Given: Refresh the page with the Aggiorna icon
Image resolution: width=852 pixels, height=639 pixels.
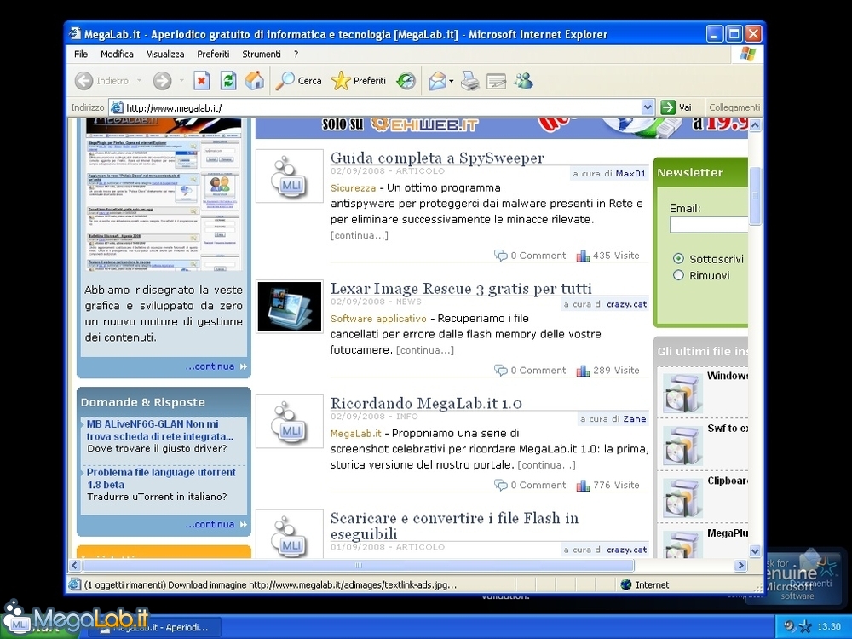Looking at the screenshot, I should 228,81.
